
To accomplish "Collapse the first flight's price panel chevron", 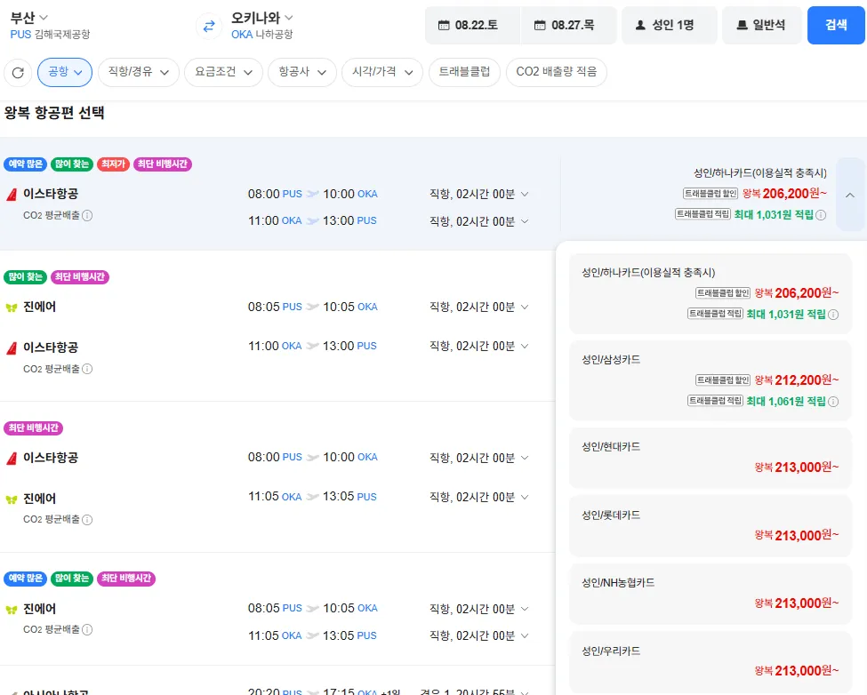I will point(850,195).
